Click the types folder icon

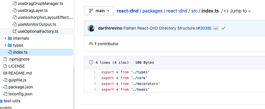point(10,45)
